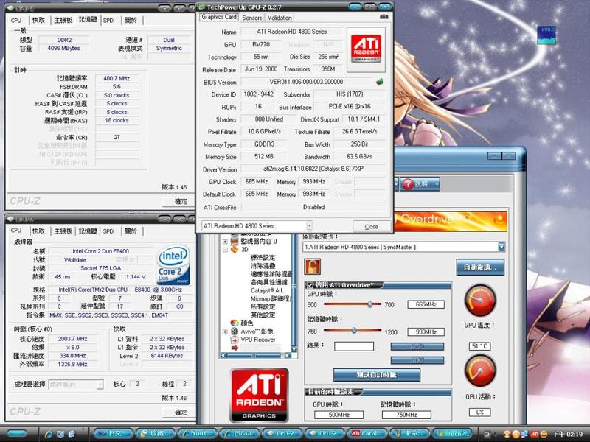The height and width of the screenshot is (442, 590).
Task: Click the large ATI Radeon Graphics logo
Action: click(x=260, y=395)
